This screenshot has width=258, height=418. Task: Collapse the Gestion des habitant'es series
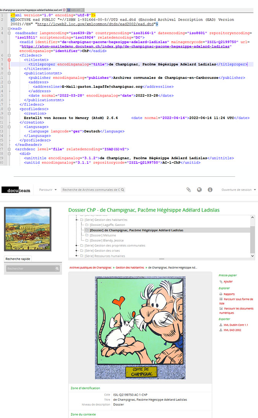(76, 220)
